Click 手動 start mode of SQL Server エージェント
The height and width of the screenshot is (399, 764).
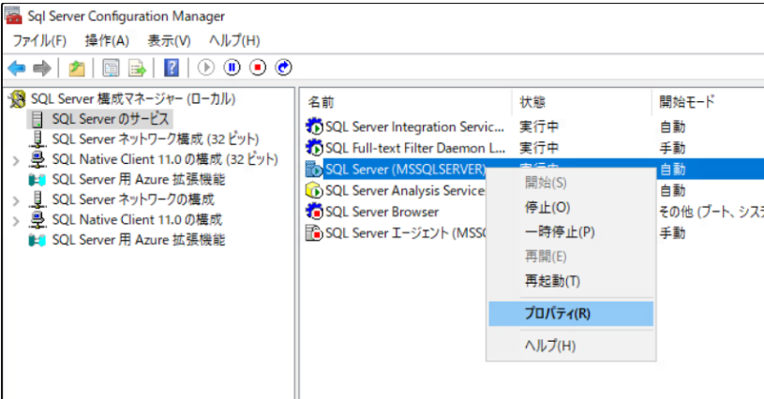[x=672, y=233]
